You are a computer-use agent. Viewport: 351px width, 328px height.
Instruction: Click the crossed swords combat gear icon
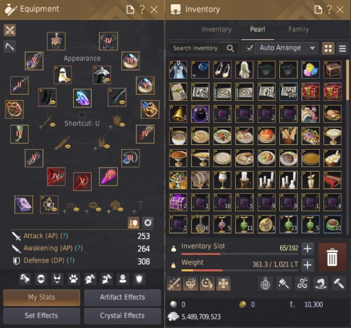(10, 30)
